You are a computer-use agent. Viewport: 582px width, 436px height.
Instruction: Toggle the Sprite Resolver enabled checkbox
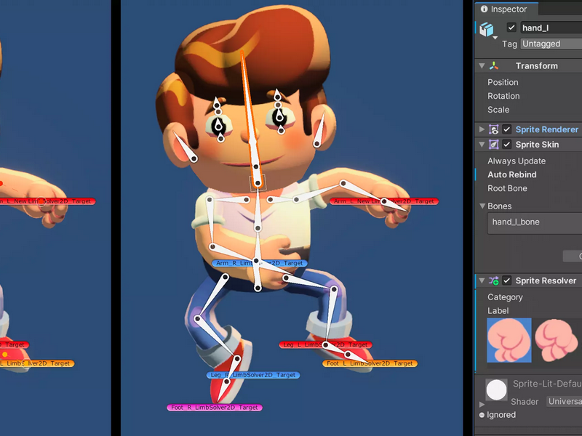click(506, 280)
